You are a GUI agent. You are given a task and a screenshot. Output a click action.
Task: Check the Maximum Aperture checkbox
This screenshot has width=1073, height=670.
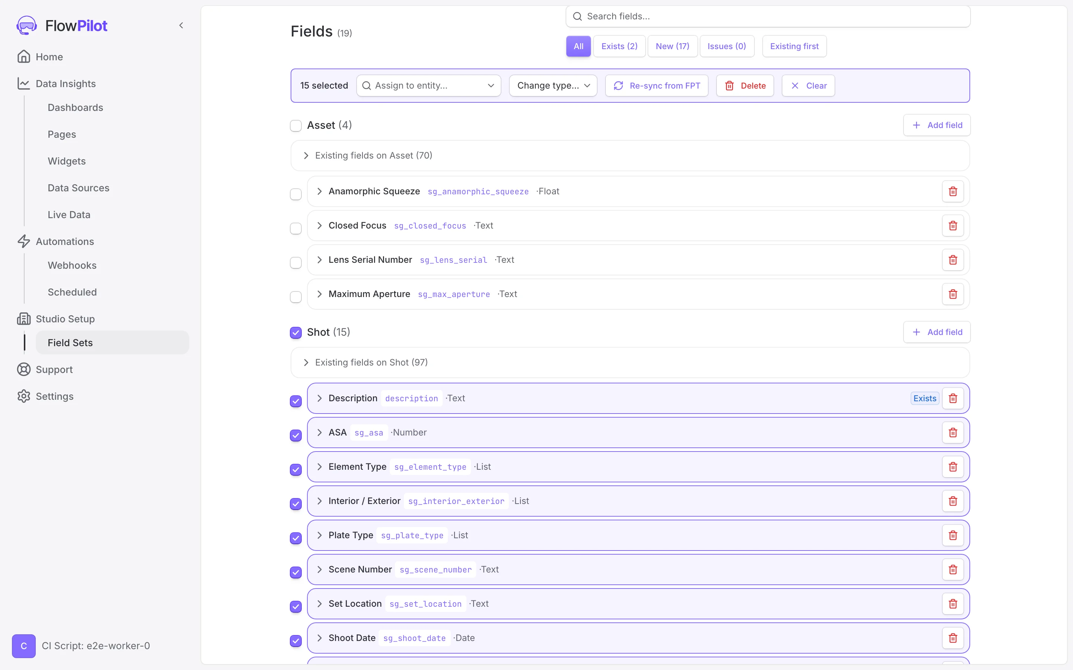(x=296, y=297)
